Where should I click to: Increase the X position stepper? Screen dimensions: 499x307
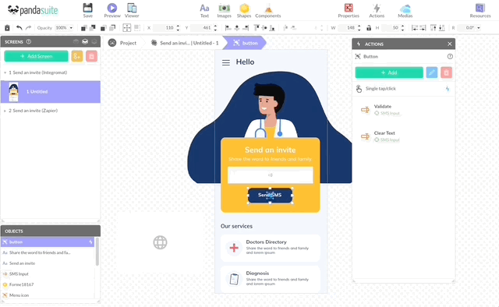point(178,26)
